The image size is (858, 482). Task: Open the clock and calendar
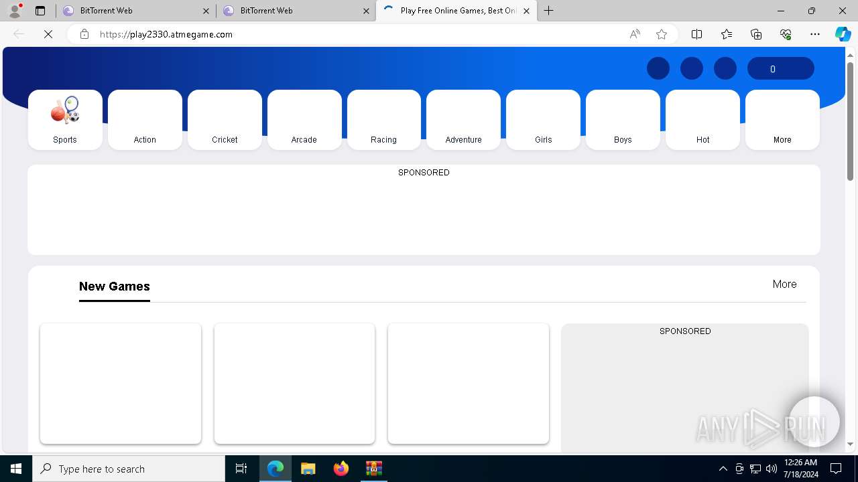800,469
